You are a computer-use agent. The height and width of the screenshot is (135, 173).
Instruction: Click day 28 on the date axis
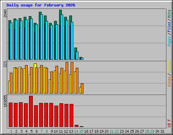click(147, 131)
